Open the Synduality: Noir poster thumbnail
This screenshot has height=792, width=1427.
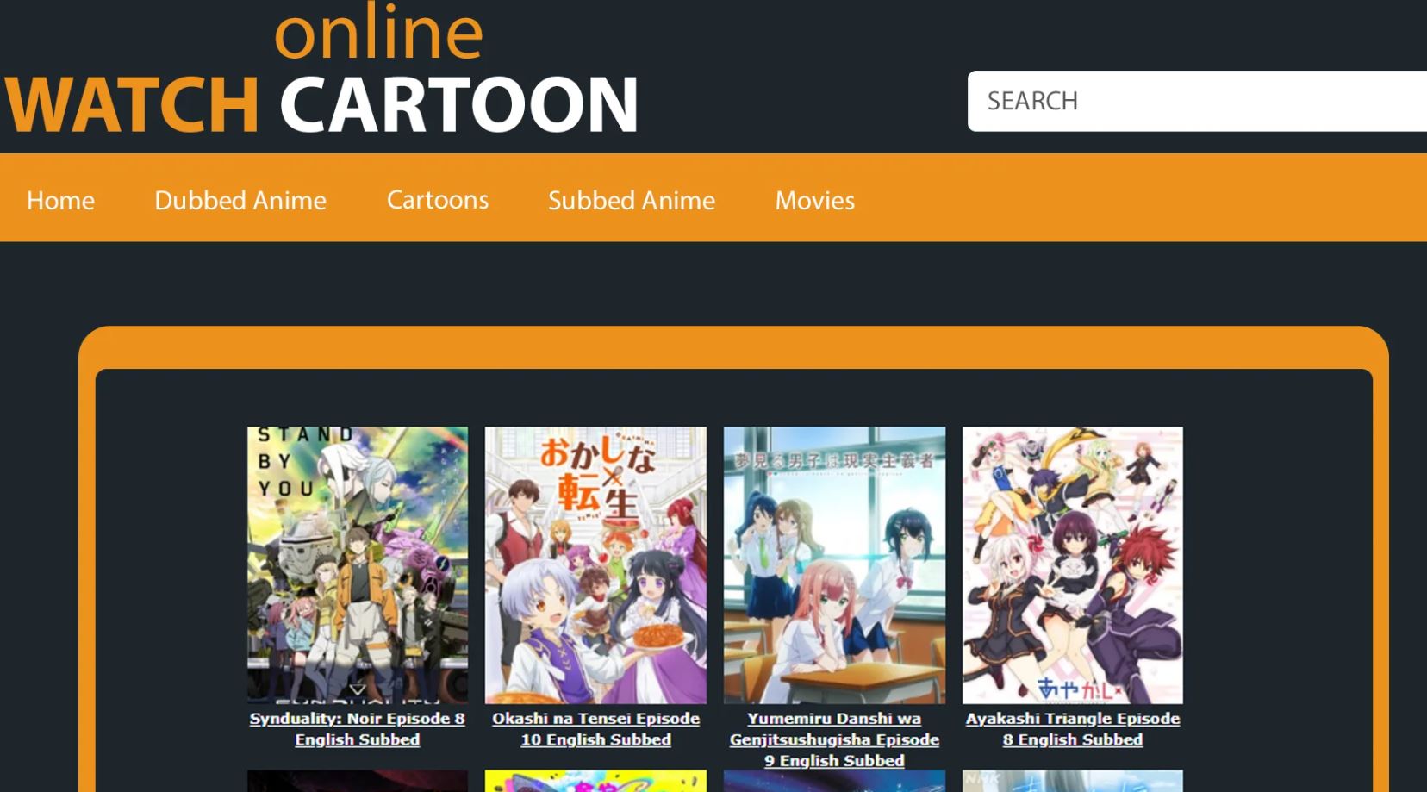click(x=358, y=564)
